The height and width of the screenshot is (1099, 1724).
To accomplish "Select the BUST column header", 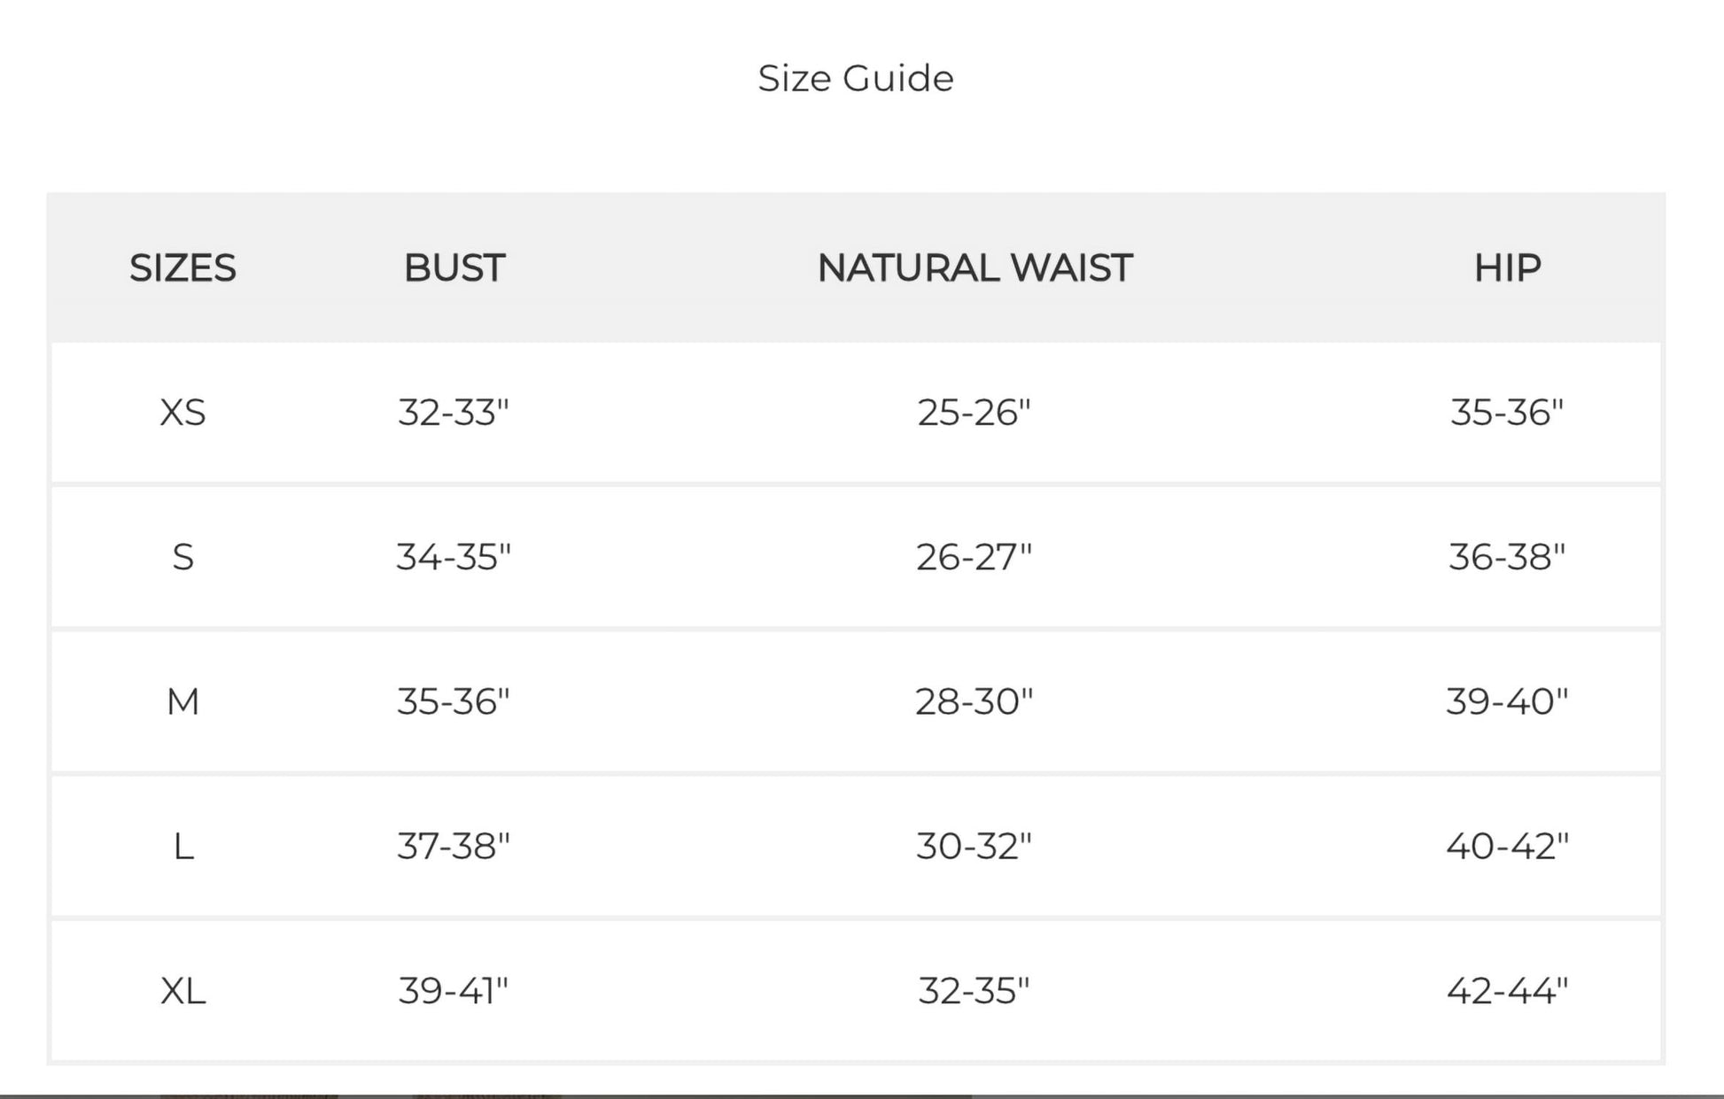I will pos(454,267).
